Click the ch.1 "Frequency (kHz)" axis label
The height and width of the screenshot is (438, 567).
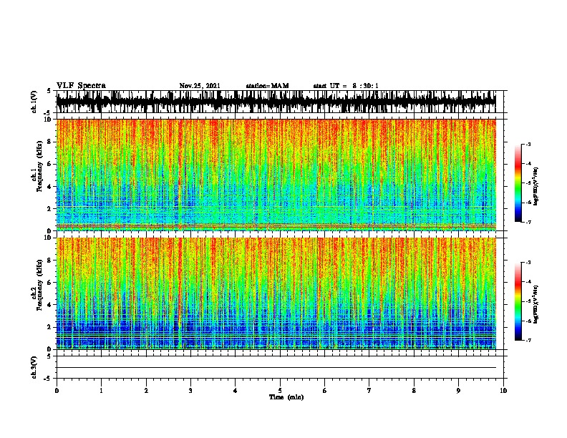click(x=39, y=167)
